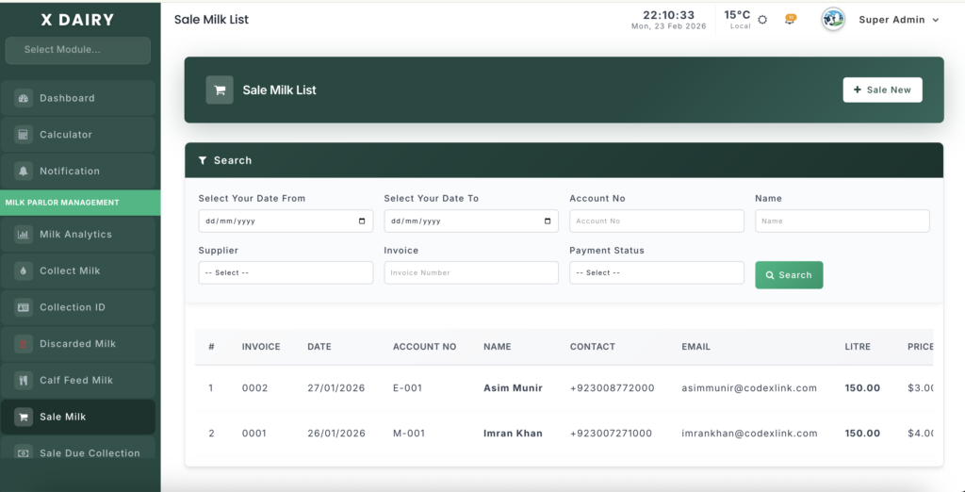
Task: Open the Select Module dropdown
Action: pyautogui.click(x=77, y=50)
